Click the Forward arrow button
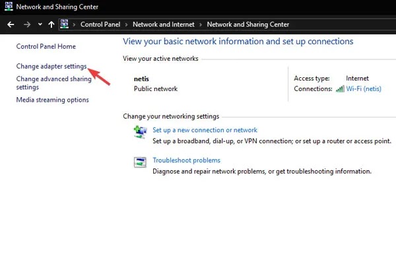Image resolution: width=396 pixels, height=264 pixels. [x=27, y=24]
